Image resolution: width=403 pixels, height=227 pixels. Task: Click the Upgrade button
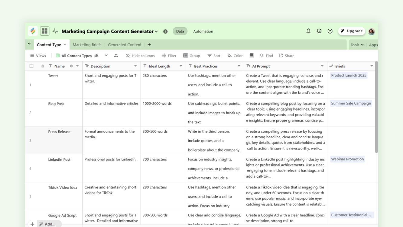352,31
